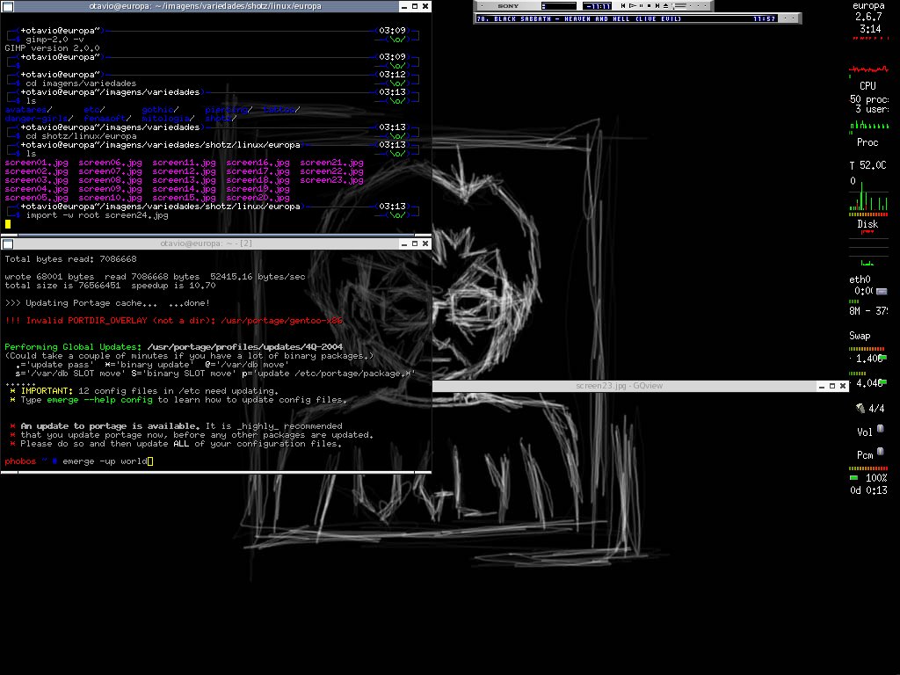This screenshot has height=675, width=900.
Task: Click the europa hostname in system monitor
Action: [x=868, y=6]
